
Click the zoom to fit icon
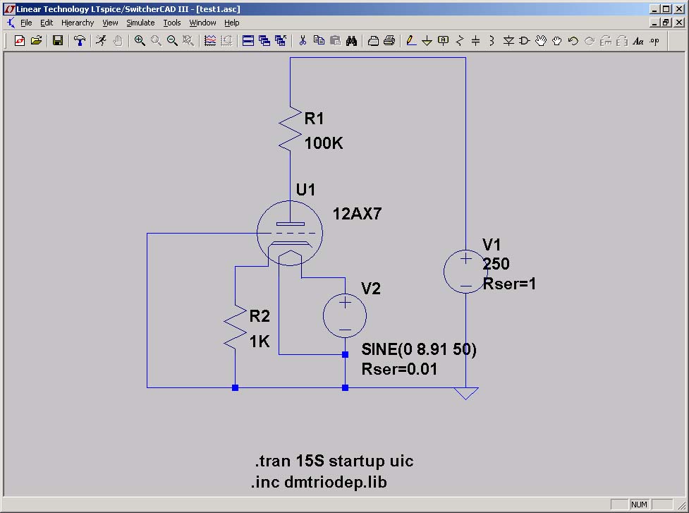(x=188, y=41)
